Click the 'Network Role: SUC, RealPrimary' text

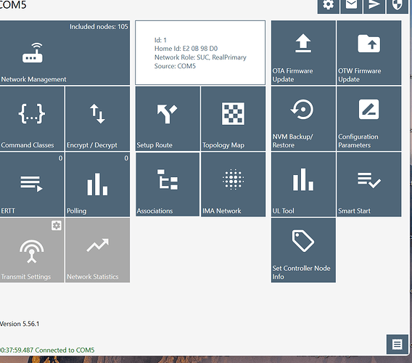200,57
